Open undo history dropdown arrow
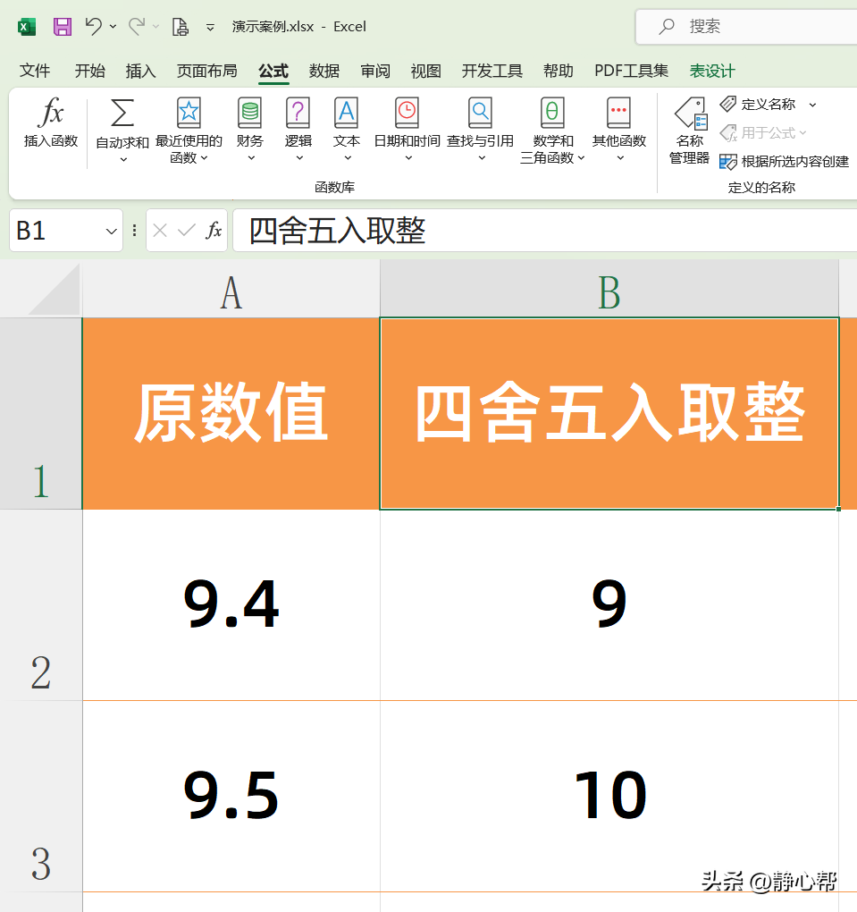 pyautogui.click(x=113, y=27)
